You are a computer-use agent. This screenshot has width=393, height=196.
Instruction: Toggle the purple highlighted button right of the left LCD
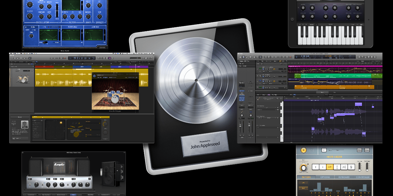pos(110,58)
